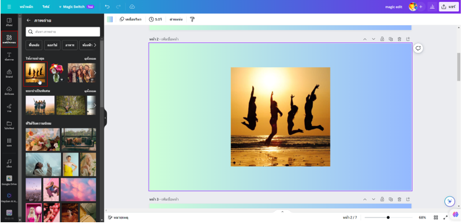Open the Magic Switch menu
Image resolution: width=462 pixels, height=224 pixels.
[76, 7]
